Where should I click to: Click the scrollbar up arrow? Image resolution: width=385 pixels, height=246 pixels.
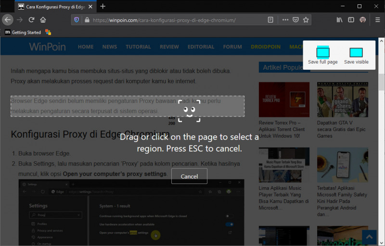(381, 41)
